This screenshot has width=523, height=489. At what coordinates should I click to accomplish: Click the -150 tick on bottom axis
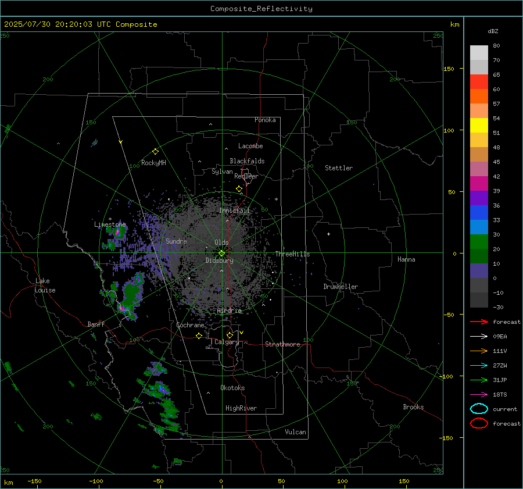pyautogui.click(x=34, y=481)
